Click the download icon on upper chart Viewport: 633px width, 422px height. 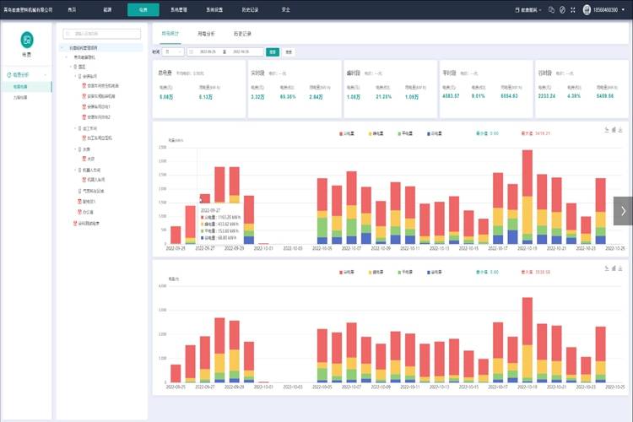coord(621,130)
